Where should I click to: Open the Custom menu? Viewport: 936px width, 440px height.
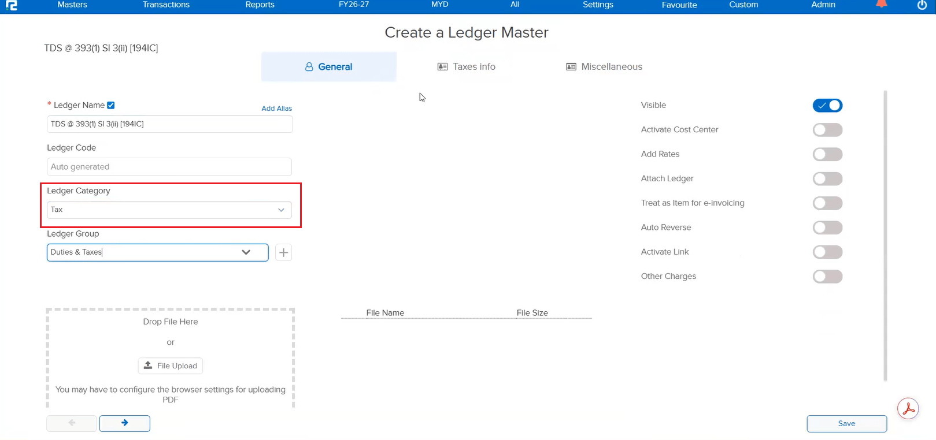[743, 5]
